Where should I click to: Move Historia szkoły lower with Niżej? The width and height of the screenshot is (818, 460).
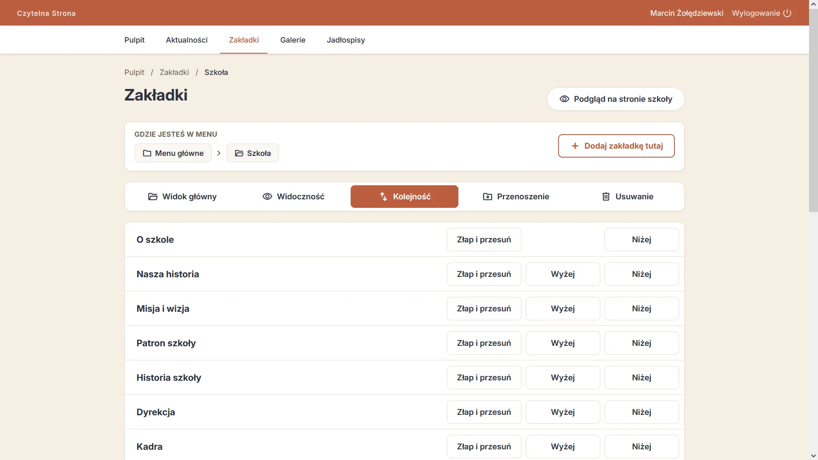click(642, 377)
